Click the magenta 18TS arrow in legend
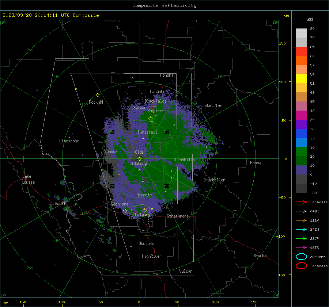The image size is (329, 307). (301, 248)
